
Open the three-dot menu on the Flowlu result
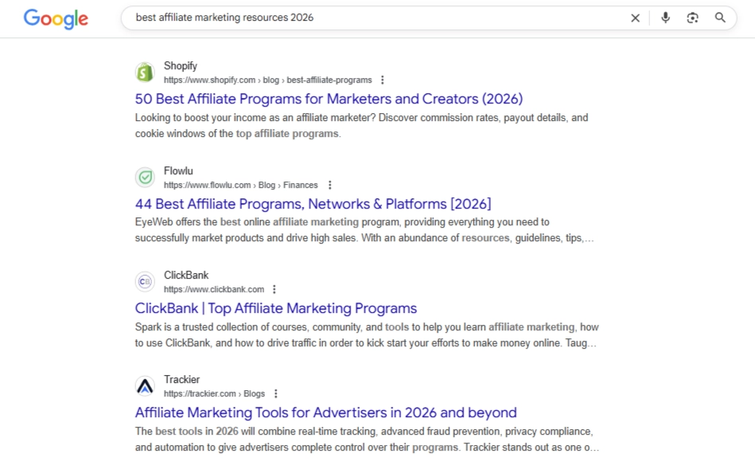(330, 185)
